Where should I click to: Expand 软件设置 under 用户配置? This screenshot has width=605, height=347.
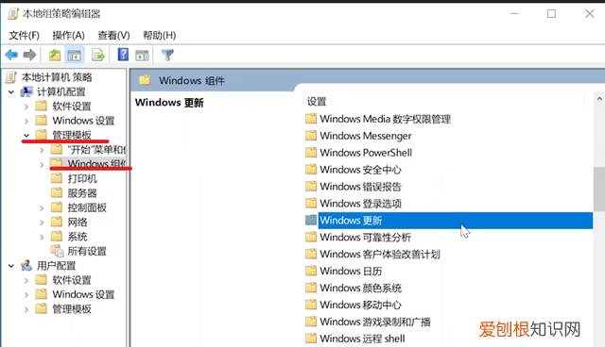pyautogui.click(x=26, y=280)
